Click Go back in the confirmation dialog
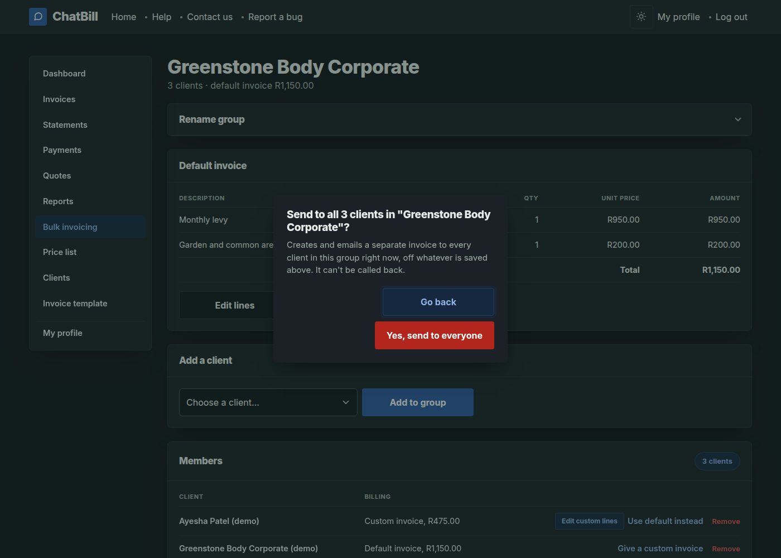This screenshot has height=558, width=781. pos(438,302)
